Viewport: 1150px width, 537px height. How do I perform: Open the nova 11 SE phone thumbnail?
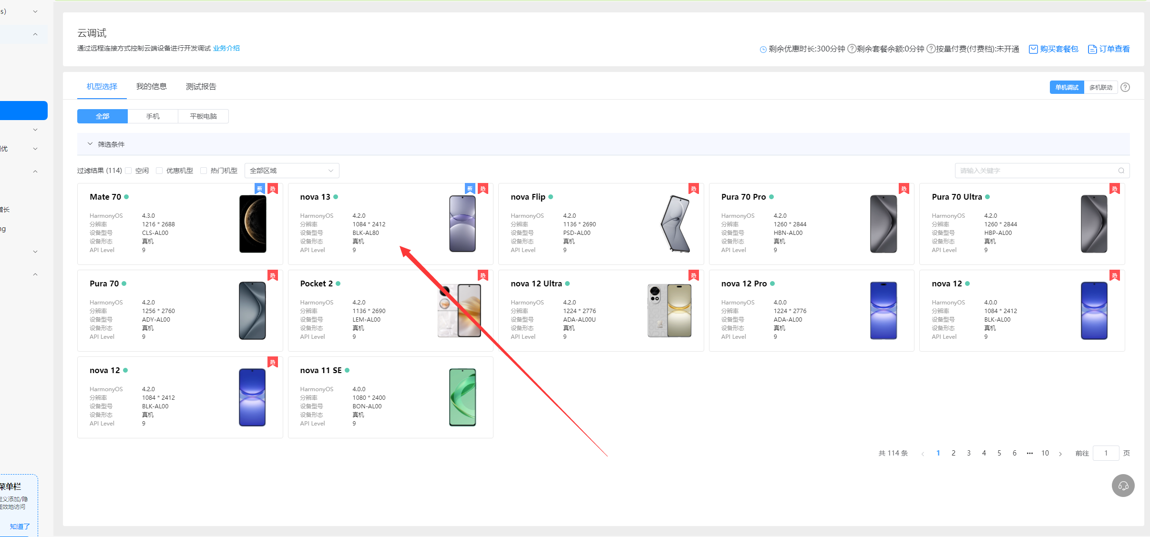pyautogui.click(x=462, y=397)
